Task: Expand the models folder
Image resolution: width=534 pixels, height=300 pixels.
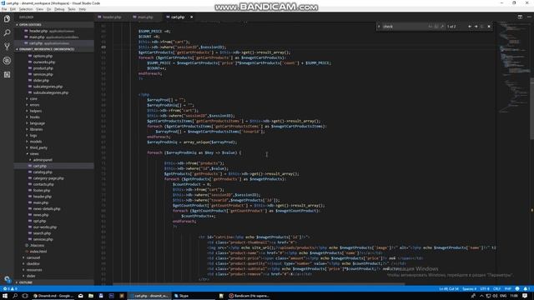Action: (x=35, y=142)
